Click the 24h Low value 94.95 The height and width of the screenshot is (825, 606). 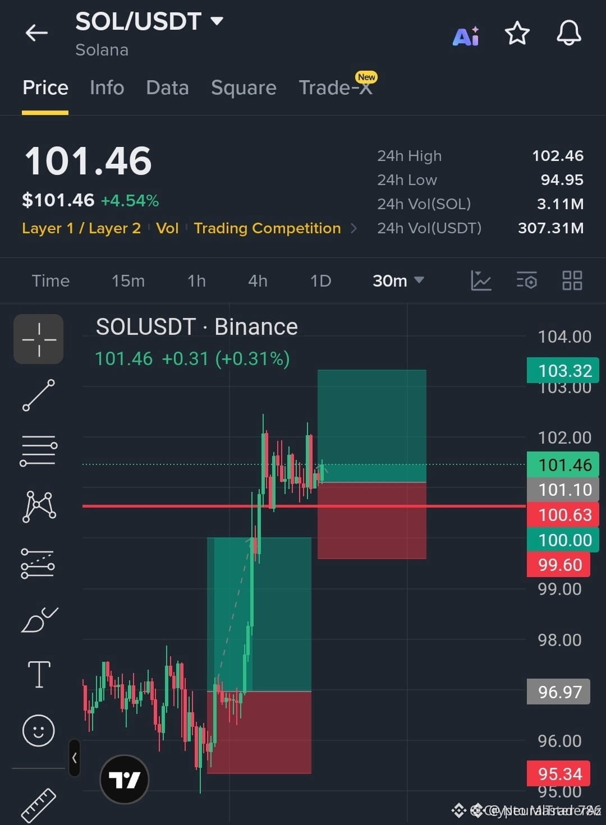(x=562, y=179)
